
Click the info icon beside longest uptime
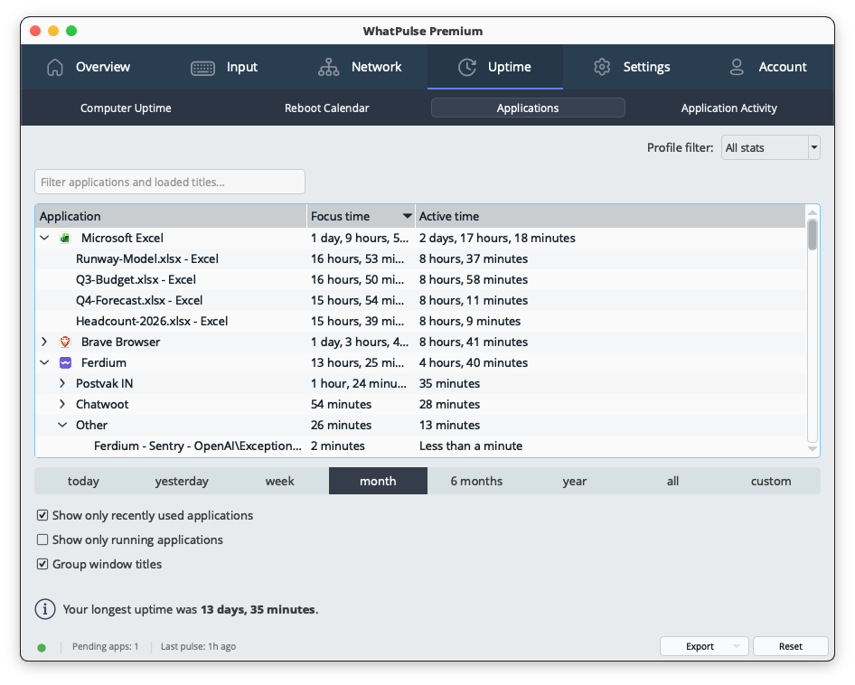point(45,609)
